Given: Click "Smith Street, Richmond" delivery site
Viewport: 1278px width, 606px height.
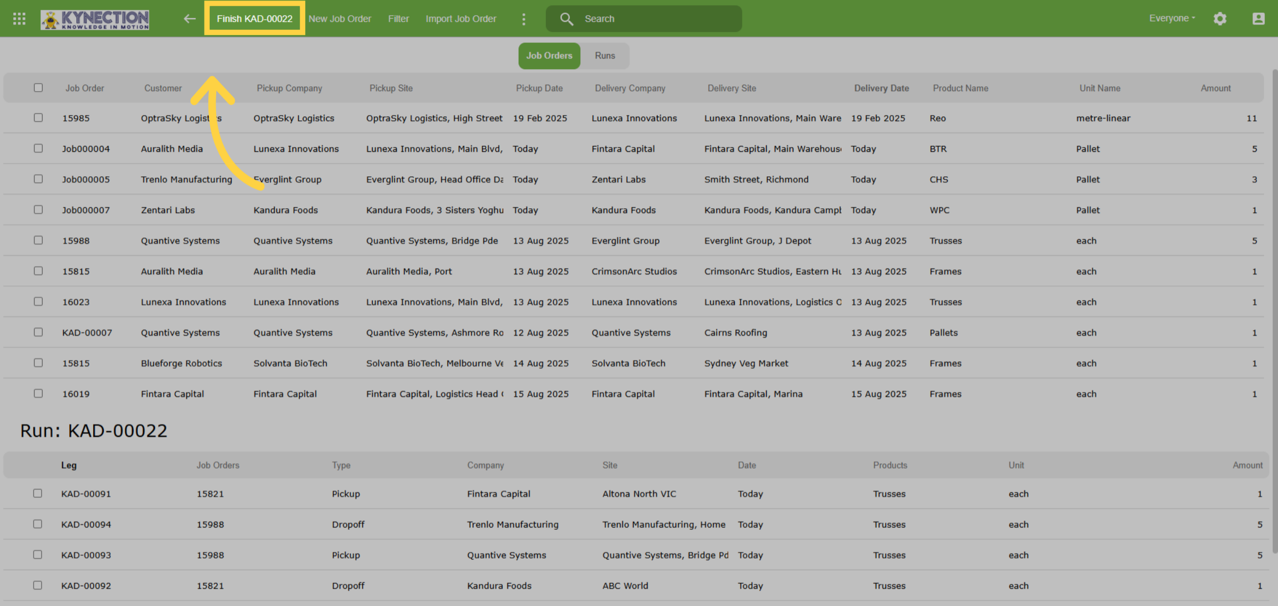Looking at the screenshot, I should pyautogui.click(x=756, y=179).
